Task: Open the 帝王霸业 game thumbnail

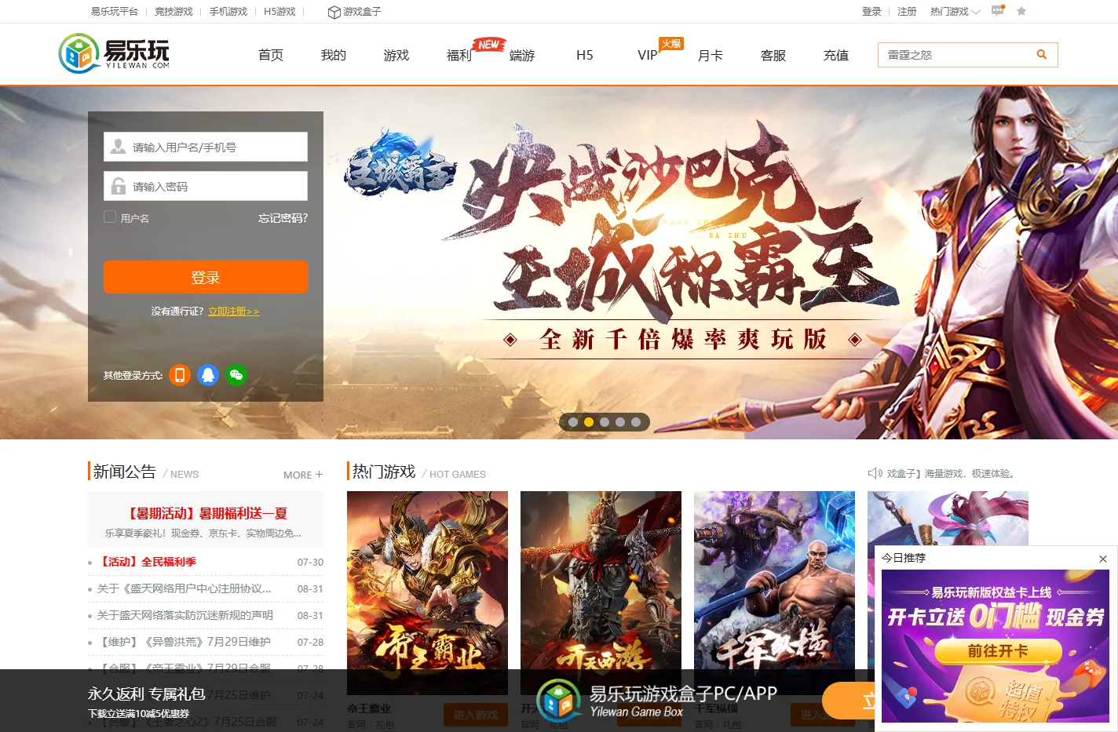Action: click(427, 592)
